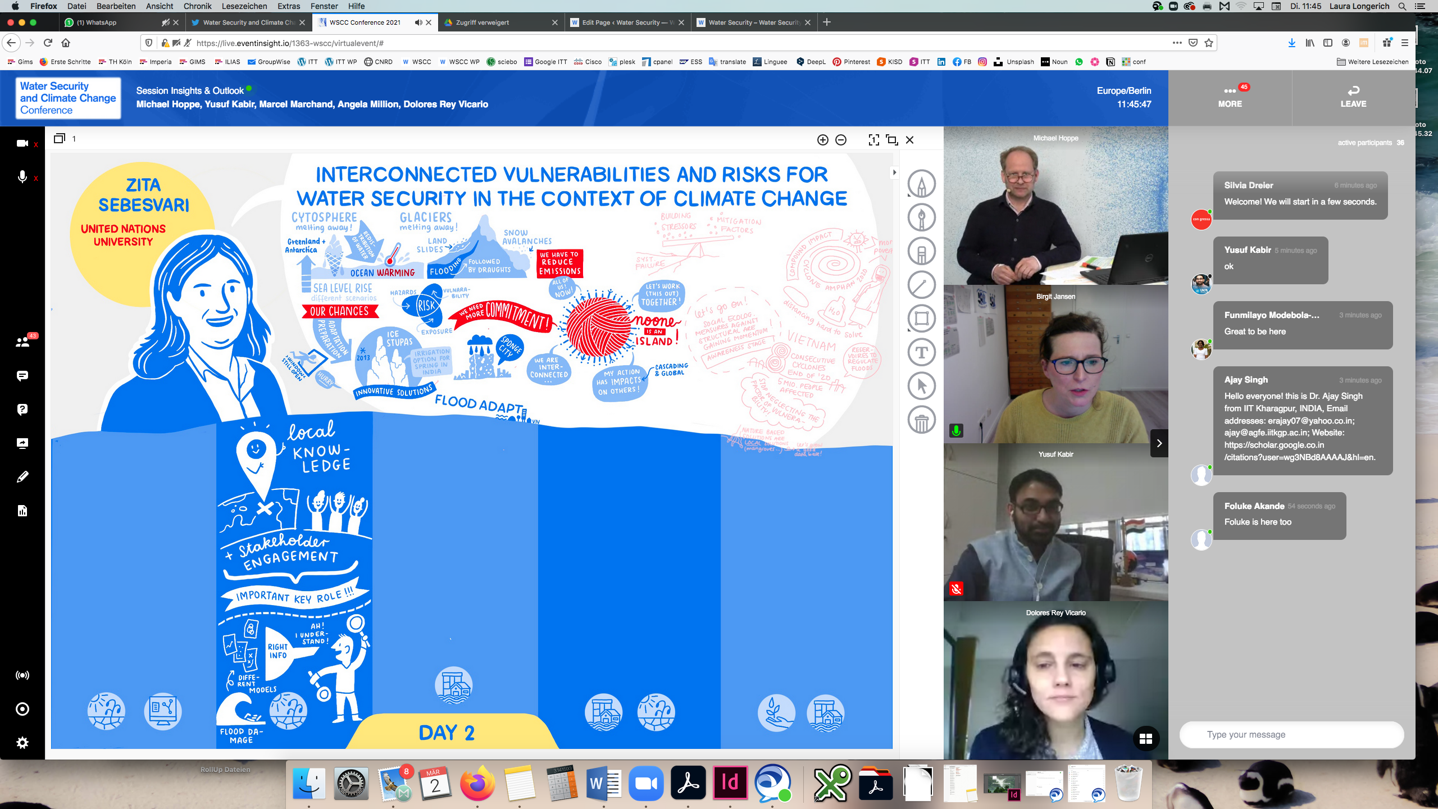Fit whiteboard to screen icon

click(x=873, y=140)
